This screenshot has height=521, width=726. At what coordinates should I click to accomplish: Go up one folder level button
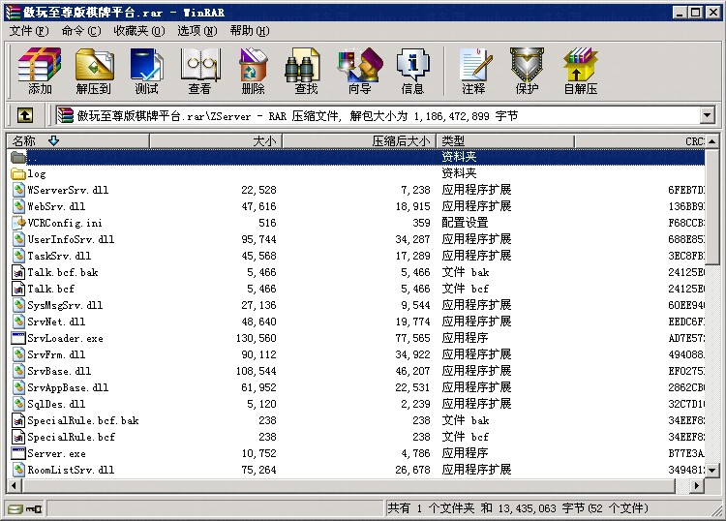[x=25, y=115]
